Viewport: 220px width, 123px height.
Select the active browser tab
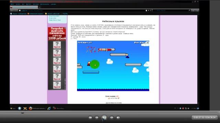(x=24, y=7)
